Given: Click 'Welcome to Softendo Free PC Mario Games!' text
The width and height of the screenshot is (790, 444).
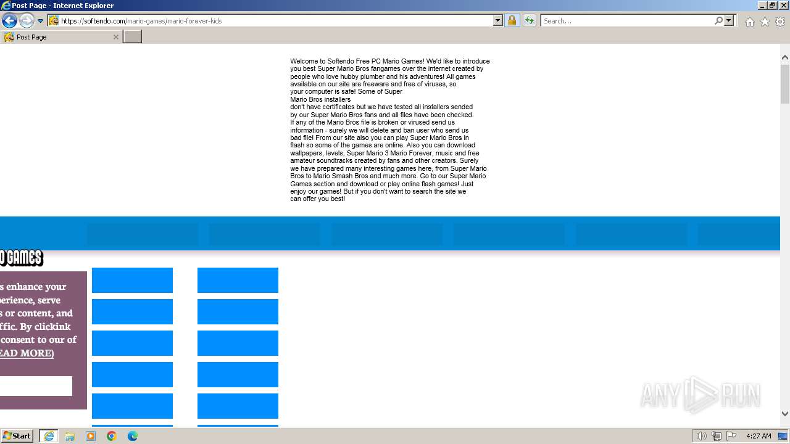Looking at the screenshot, I should point(357,61).
